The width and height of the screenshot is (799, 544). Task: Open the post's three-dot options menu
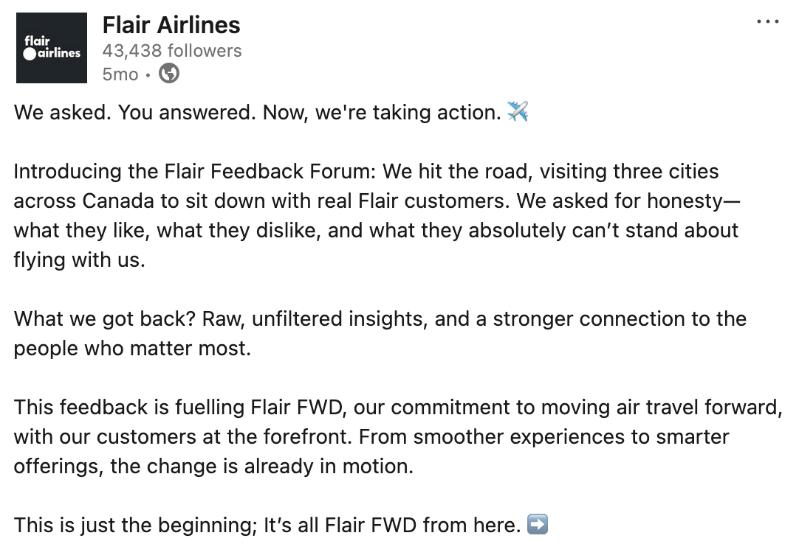pyautogui.click(x=768, y=22)
